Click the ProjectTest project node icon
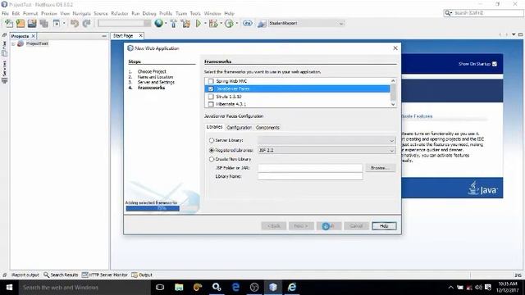525x295 pixels. (x=21, y=43)
